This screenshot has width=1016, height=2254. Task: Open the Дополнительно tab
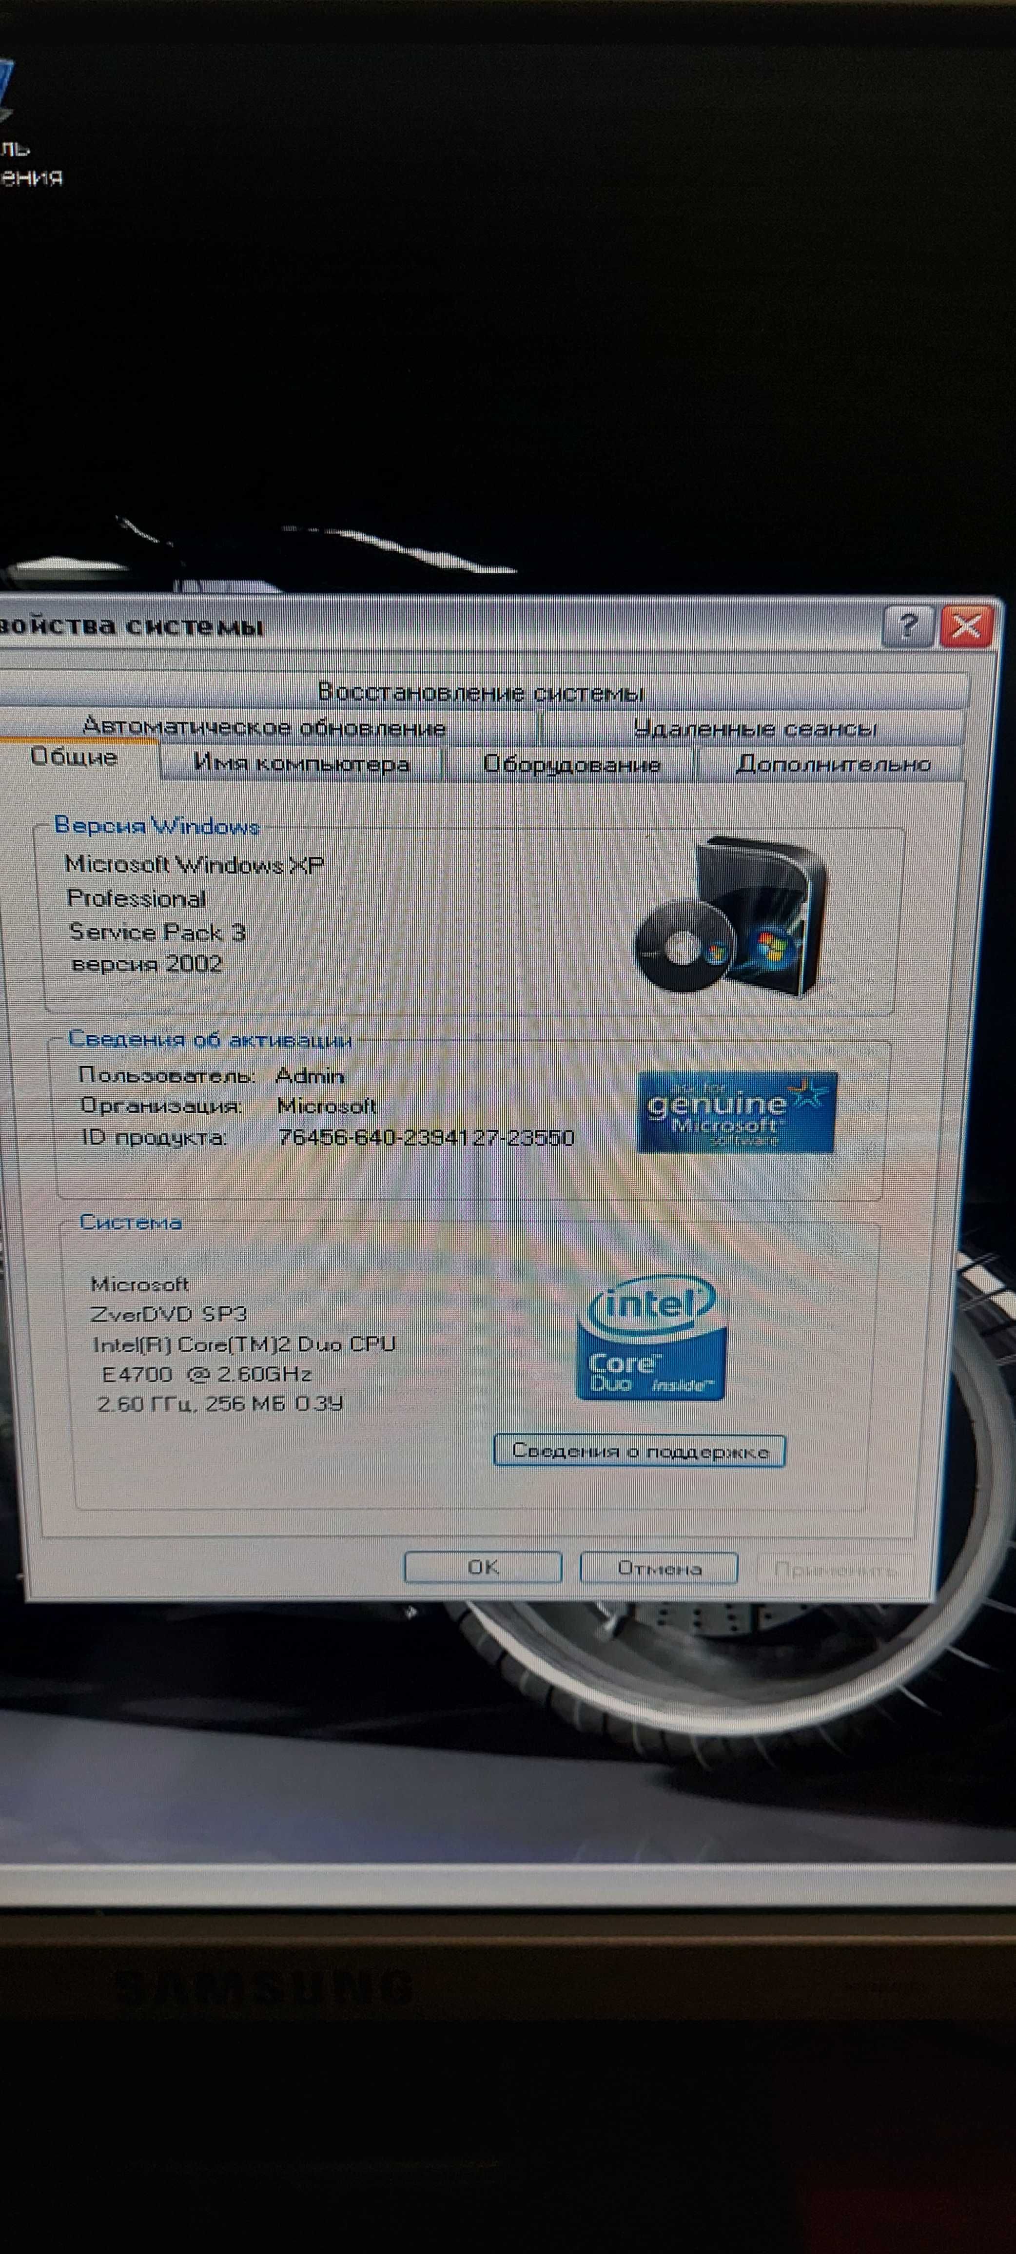(x=831, y=764)
